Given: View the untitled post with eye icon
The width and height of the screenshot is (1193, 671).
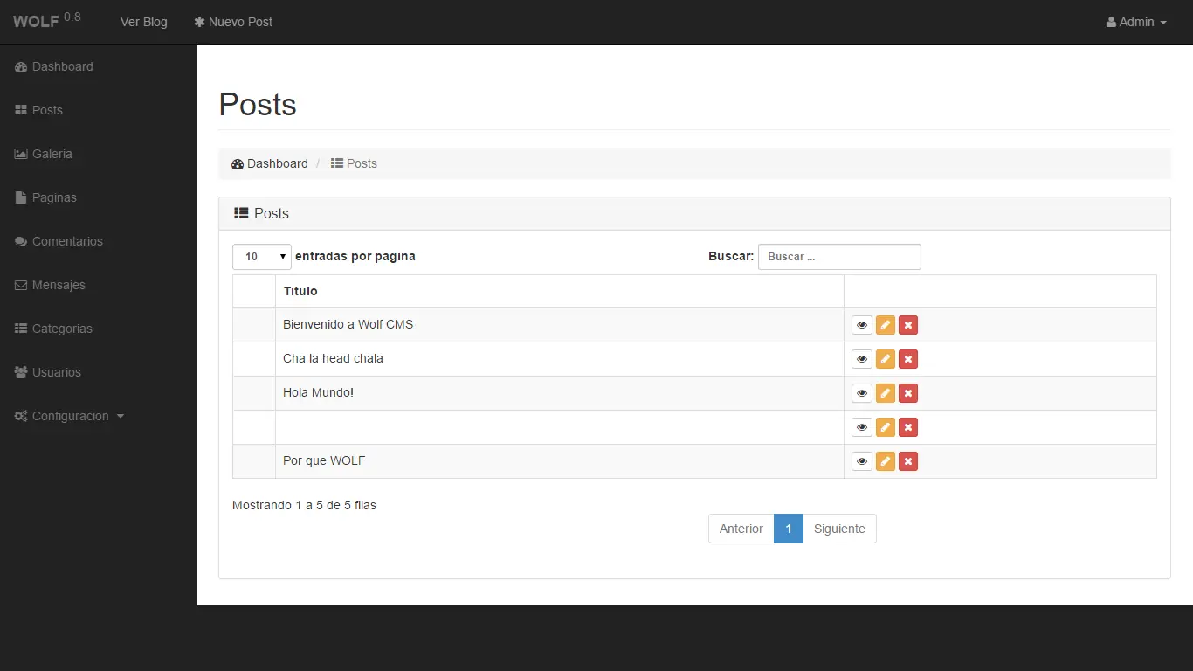Looking at the screenshot, I should coord(862,427).
